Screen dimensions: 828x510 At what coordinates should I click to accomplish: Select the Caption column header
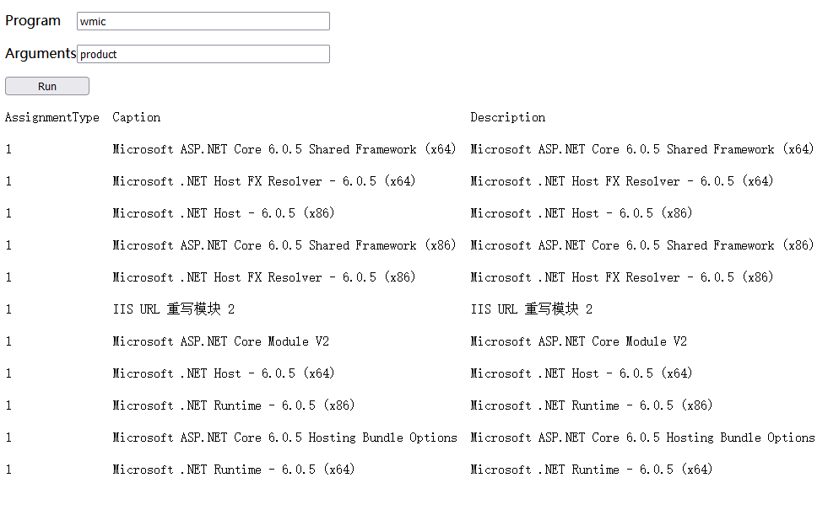(136, 117)
